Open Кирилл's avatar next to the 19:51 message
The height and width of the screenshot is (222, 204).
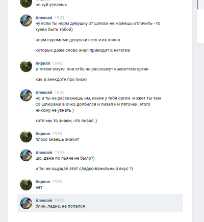click(x=26, y=136)
